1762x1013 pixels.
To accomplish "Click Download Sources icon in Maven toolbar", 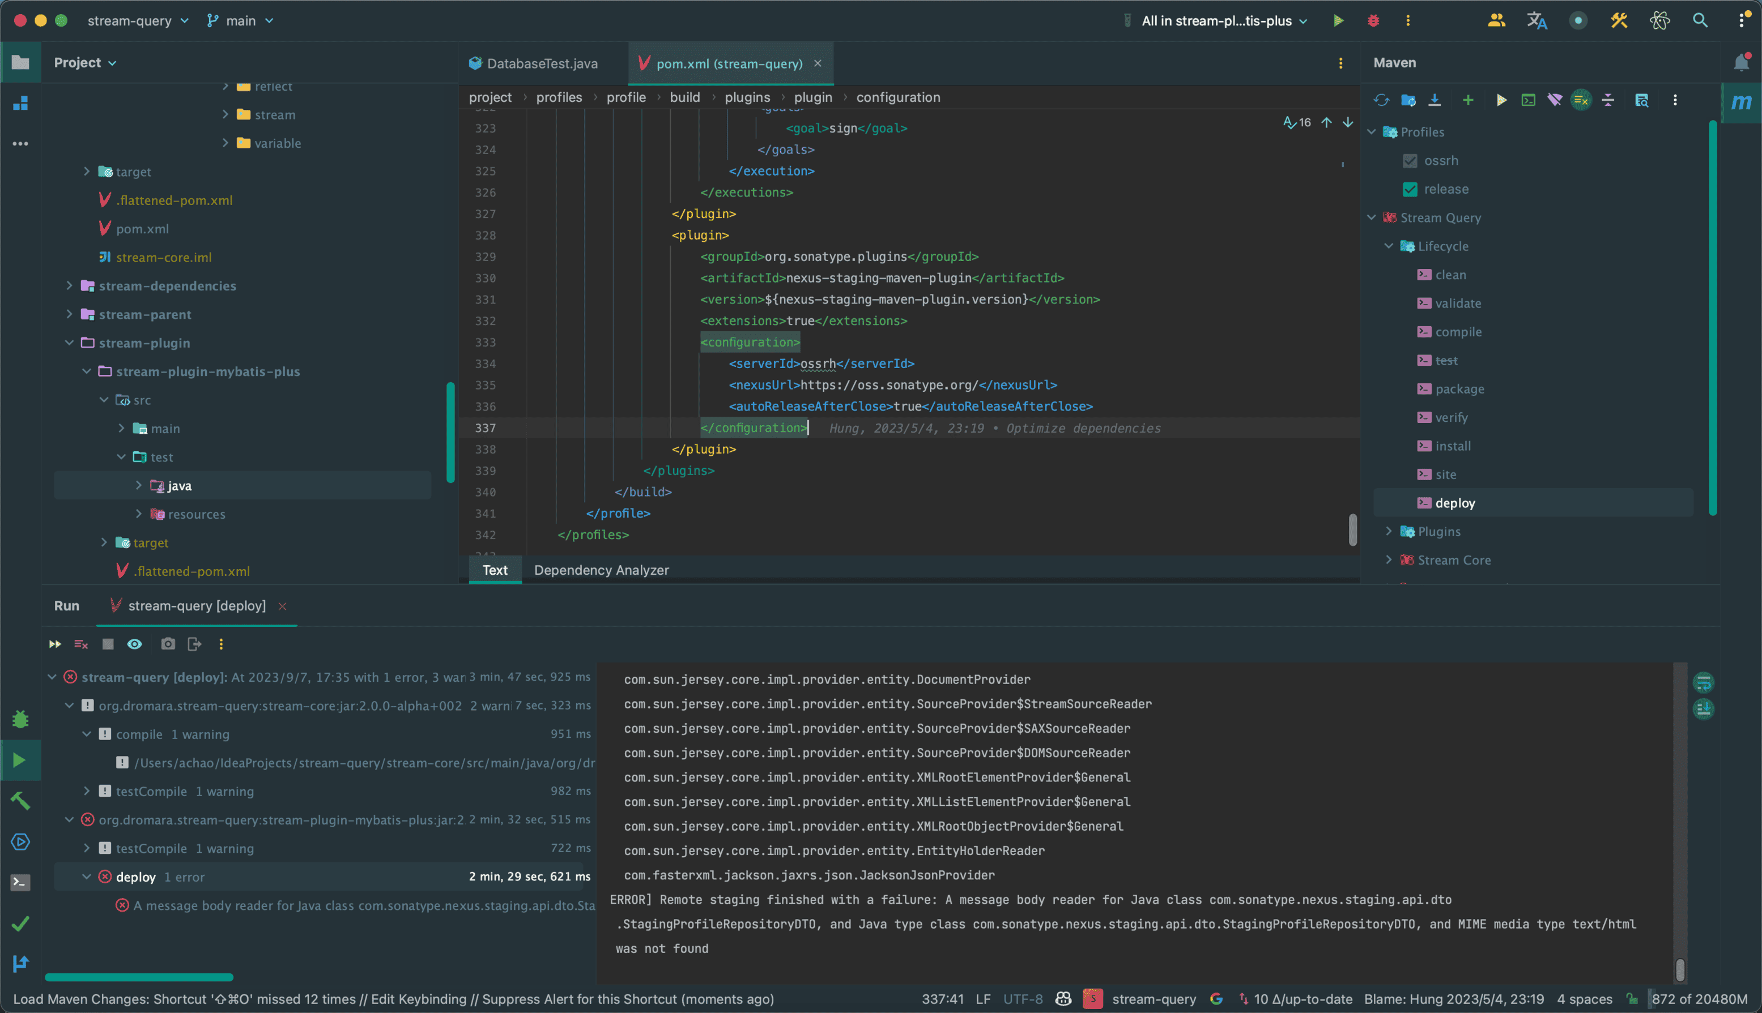I will 1434,100.
